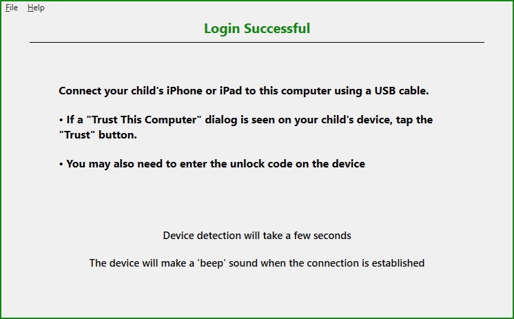Viewport: 514px width, 319px height.
Task: Click the word iPhone in the instructions
Action: point(184,91)
